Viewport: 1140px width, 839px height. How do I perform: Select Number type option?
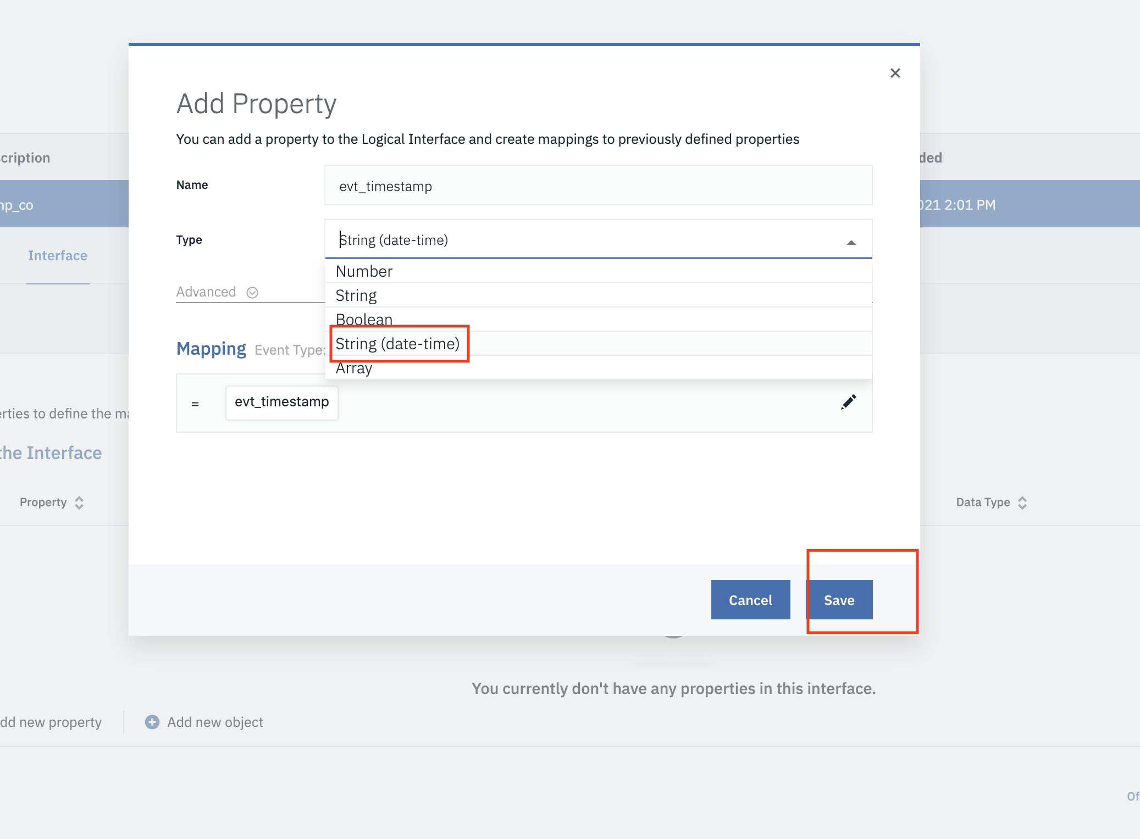(598, 271)
